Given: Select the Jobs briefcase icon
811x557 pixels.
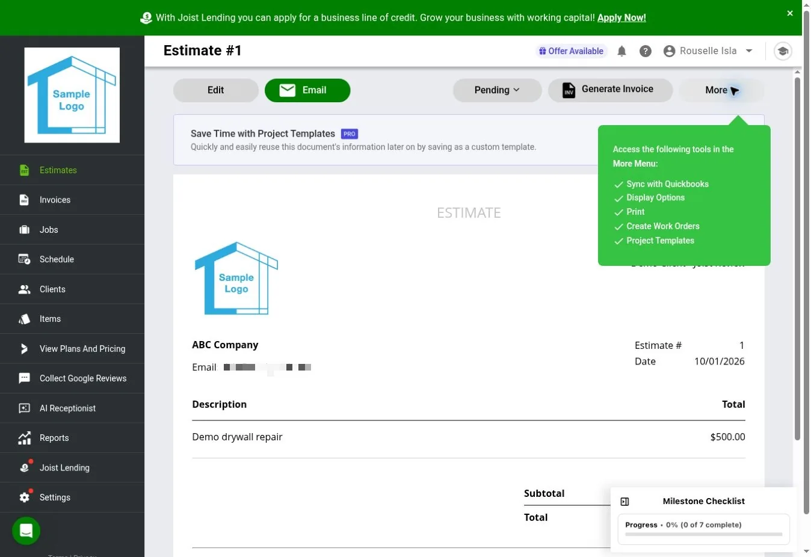Looking at the screenshot, I should tap(24, 230).
